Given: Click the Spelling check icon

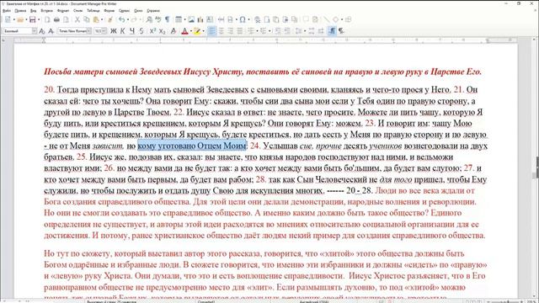Looking at the screenshot, I should 158,20.
